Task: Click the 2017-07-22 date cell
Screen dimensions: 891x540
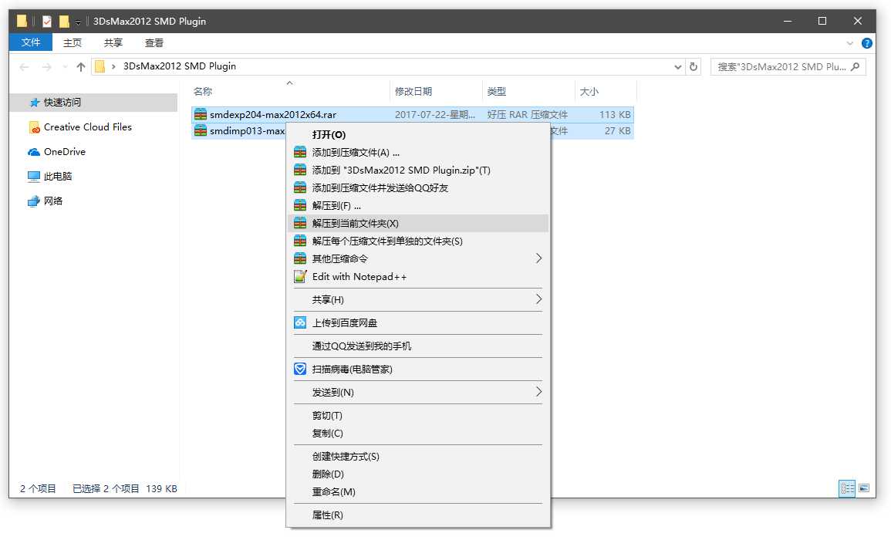Action: coord(435,114)
